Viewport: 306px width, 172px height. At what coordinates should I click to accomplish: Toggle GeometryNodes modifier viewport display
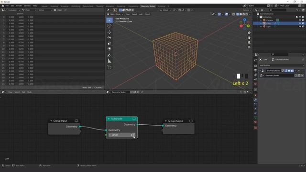[289, 71]
